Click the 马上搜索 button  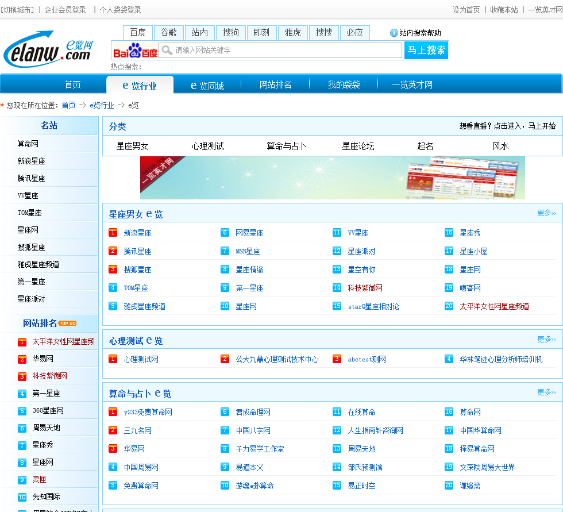(x=426, y=50)
